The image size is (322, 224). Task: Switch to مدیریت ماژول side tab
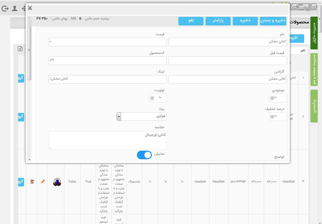pyautogui.click(x=314, y=33)
